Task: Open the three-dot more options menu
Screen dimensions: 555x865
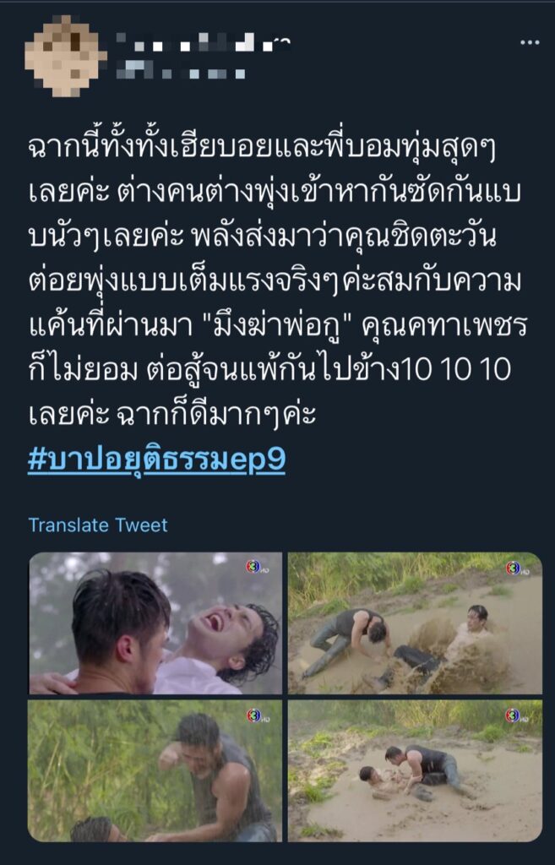Action: pos(530,42)
